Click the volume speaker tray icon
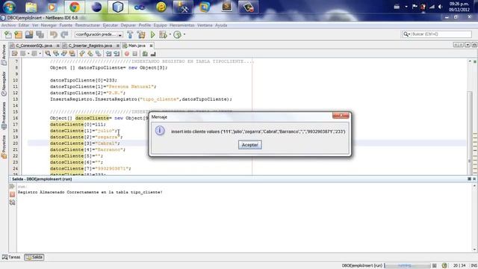Image resolution: width=478 pixels, height=269 pixels. pos(440,7)
